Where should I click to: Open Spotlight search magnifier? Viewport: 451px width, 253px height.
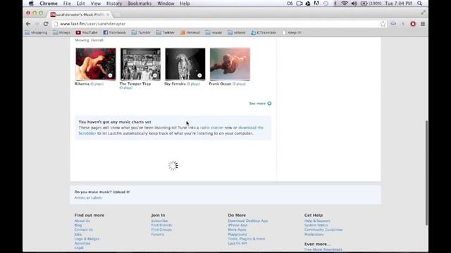pyautogui.click(x=420, y=4)
